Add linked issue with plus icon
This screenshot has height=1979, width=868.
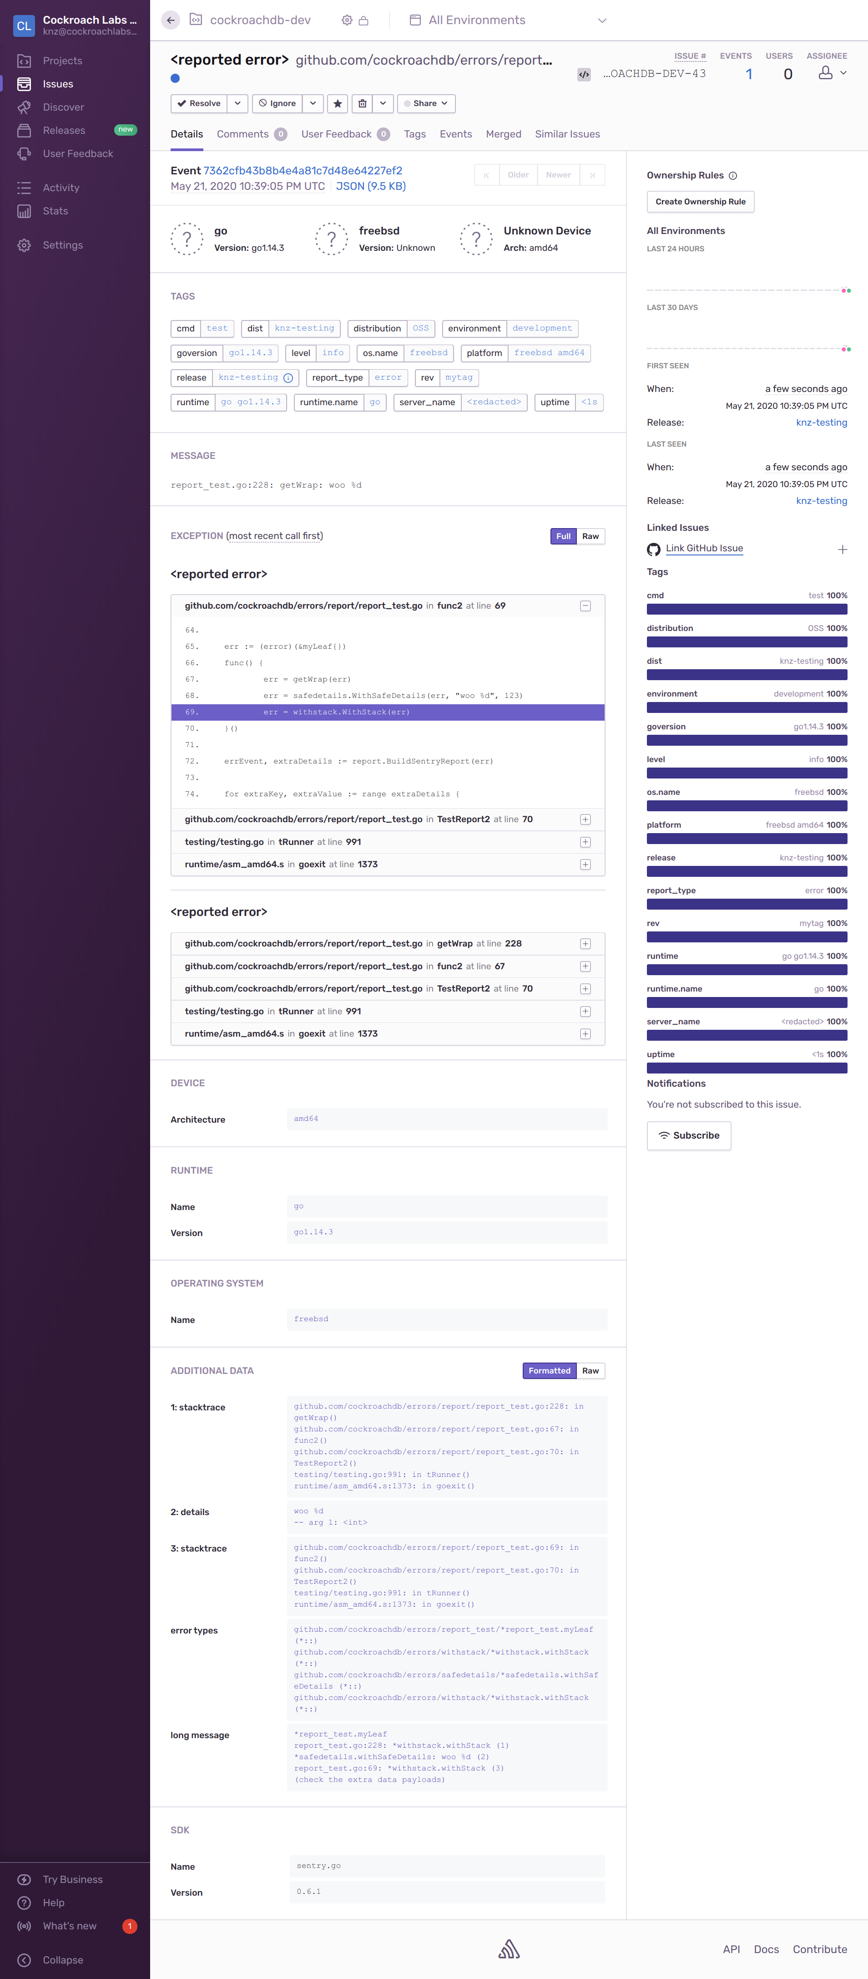[842, 549]
